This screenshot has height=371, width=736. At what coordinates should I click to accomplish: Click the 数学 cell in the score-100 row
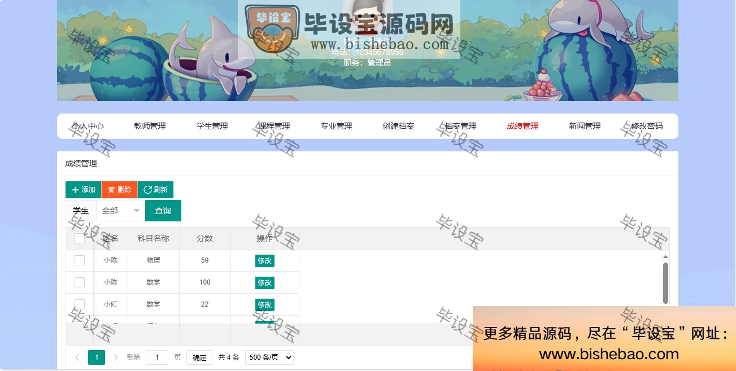coord(153,282)
